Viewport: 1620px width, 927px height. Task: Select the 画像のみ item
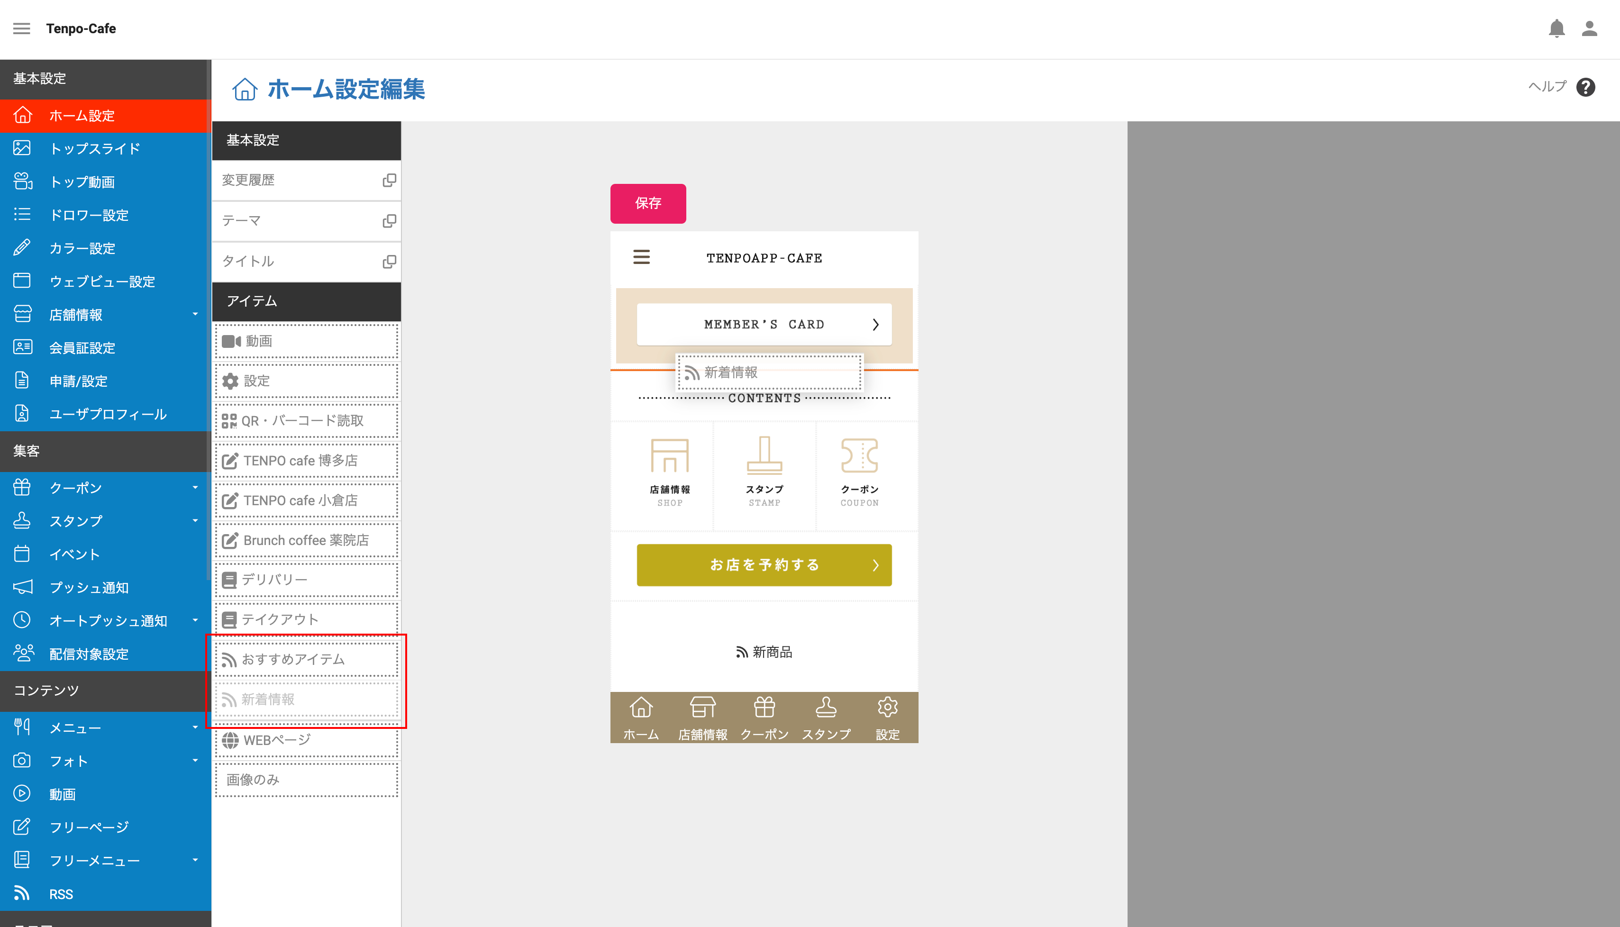(x=307, y=780)
